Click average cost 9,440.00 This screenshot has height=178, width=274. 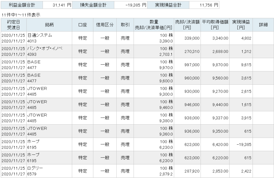coord(220,105)
